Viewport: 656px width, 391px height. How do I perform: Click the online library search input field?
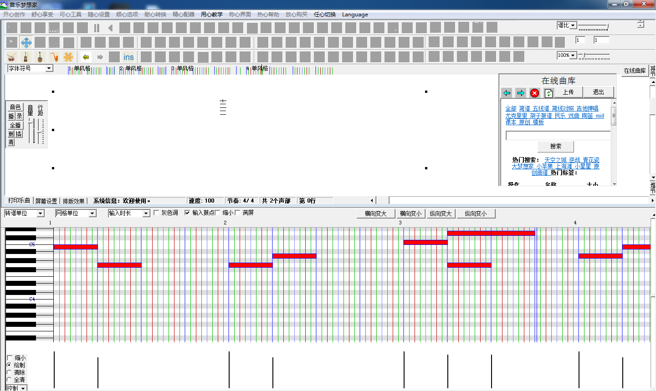point(558,136)
